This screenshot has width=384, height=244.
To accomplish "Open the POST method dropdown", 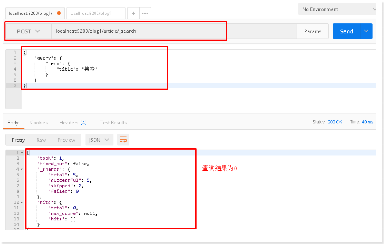I will click(28, 31).
